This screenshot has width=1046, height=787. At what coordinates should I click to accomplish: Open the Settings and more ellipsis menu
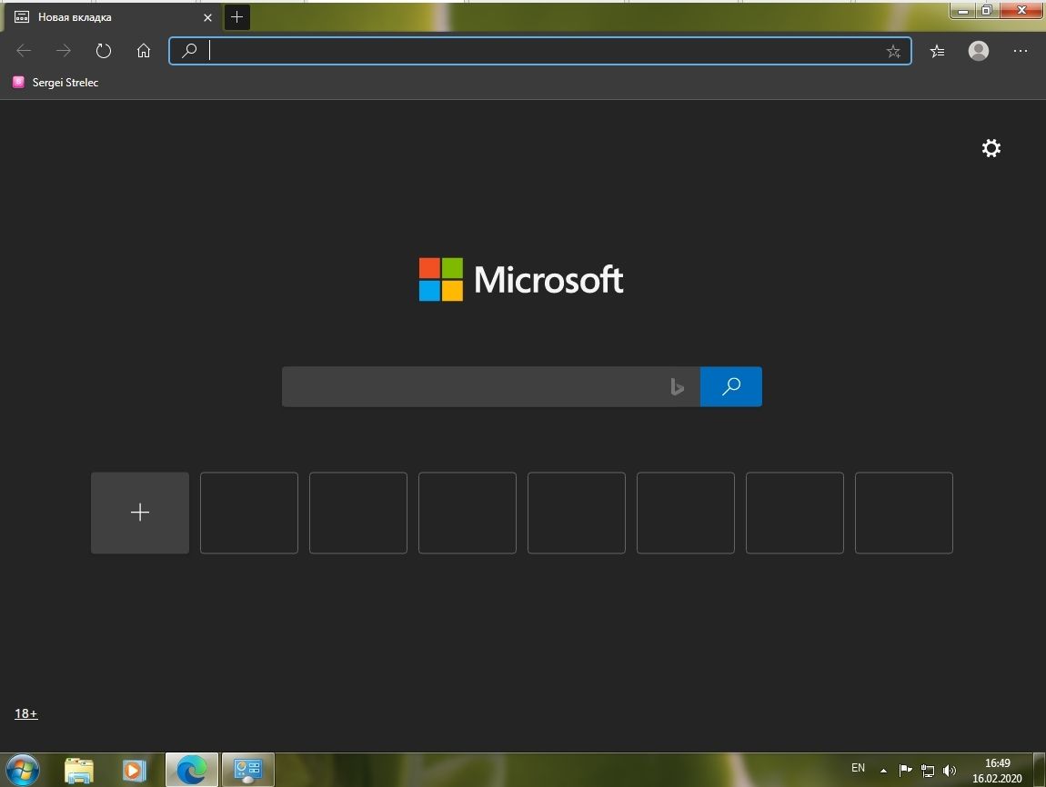click(1020, 51)
